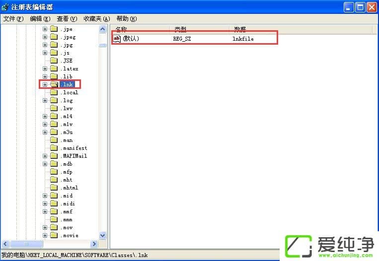Expand the .mov key

45,228
